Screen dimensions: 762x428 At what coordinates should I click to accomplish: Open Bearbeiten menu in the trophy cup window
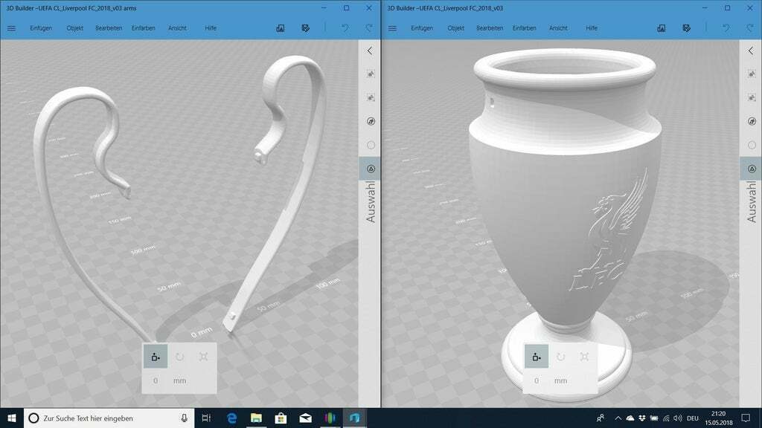(x=490, y=28)
